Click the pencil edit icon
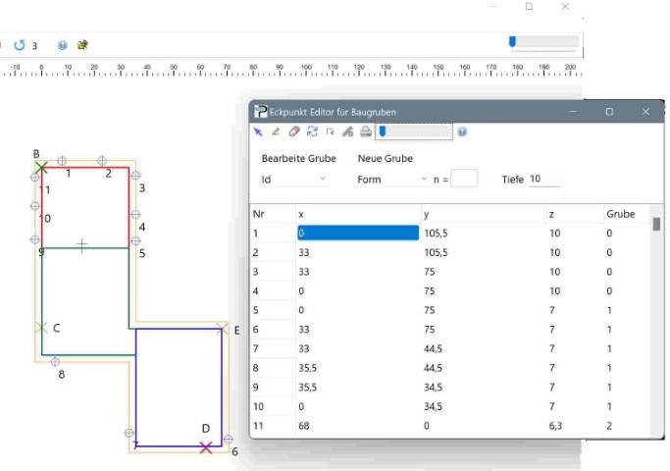Image resolution: width=670 pixels, height=471 pixels. (277, 131)
